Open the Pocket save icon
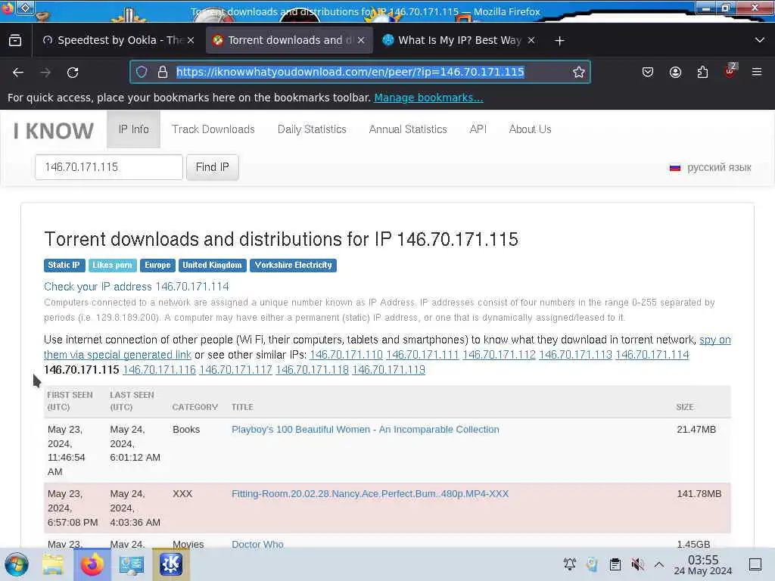 tap(648, 72)
